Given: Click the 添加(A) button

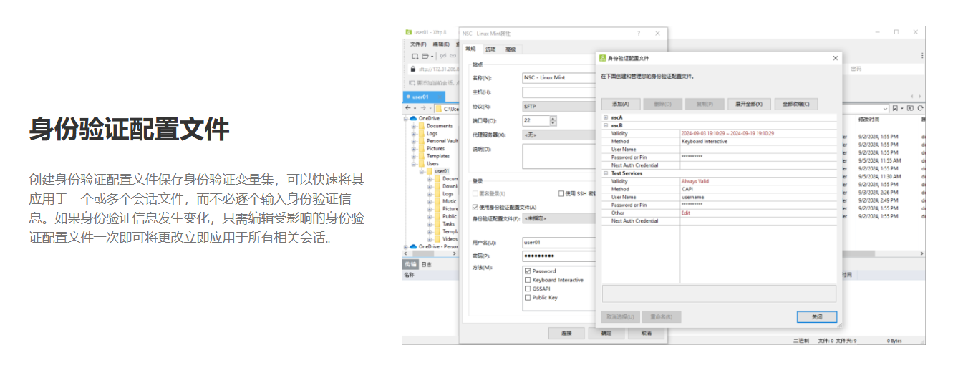Looking at the screenshot, I should coord(621,104).
